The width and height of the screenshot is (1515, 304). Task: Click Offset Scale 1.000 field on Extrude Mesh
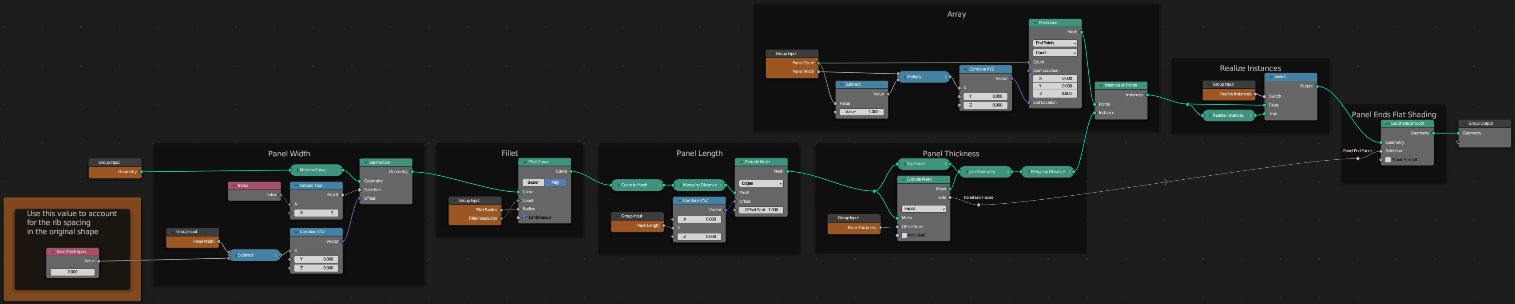click(761, 210)
